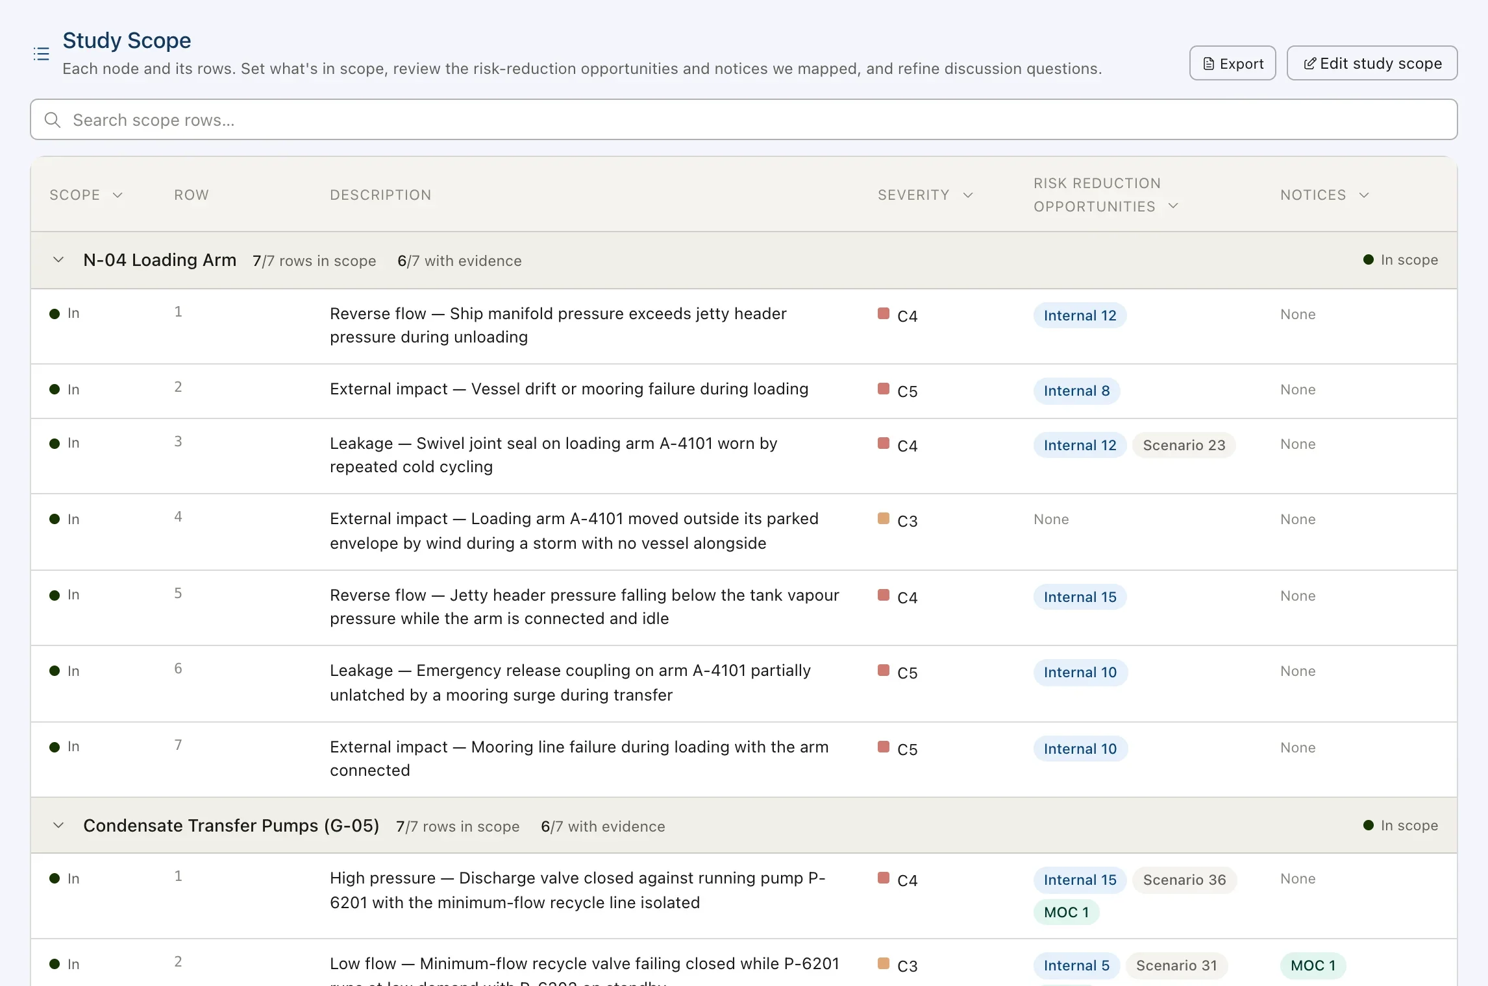Click severity swatch for vessel drift C5
Image resolution: width=1488 pixels, height=986 pixels.
click(883, 389)
